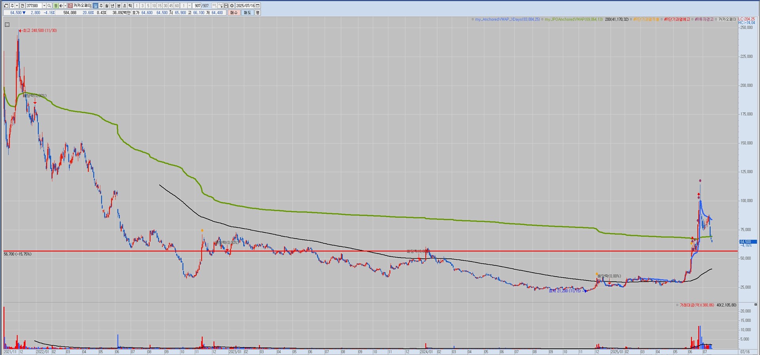Open dropdown next to speaker icon
Screen dimensions: 760x355
[65, 6]
